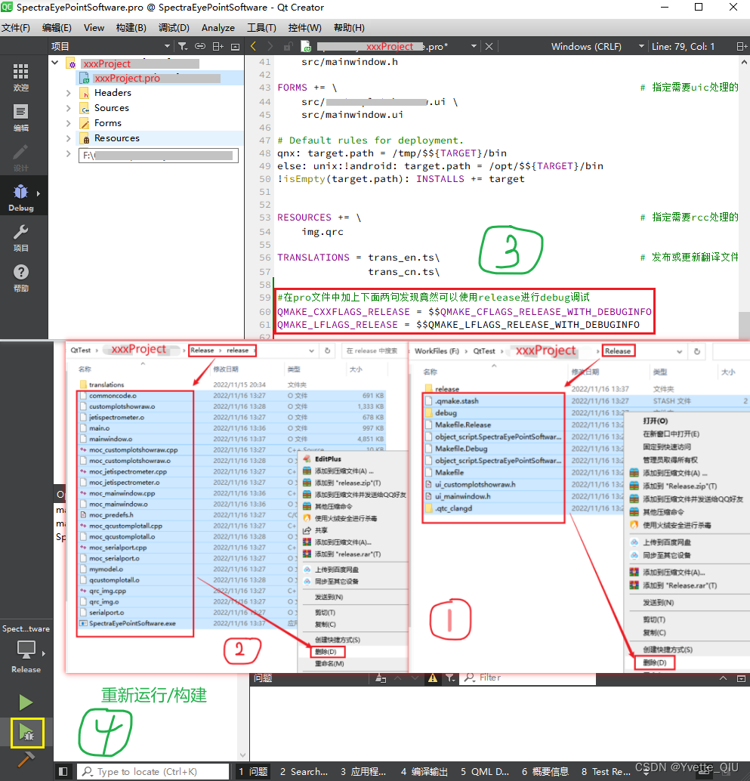Open the Welcome mode (欢迎) icon
This screenshot has width=750, height=781.
(x=21, y=77)
